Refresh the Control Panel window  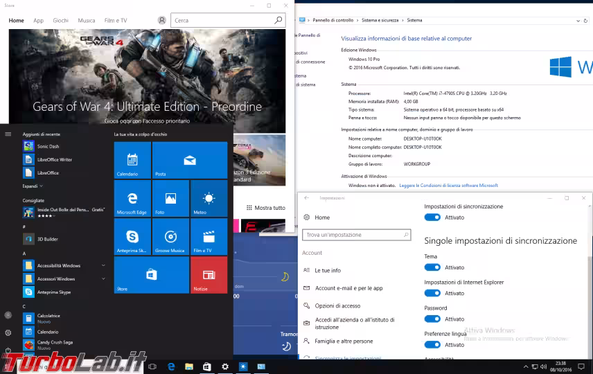[586, 21]
